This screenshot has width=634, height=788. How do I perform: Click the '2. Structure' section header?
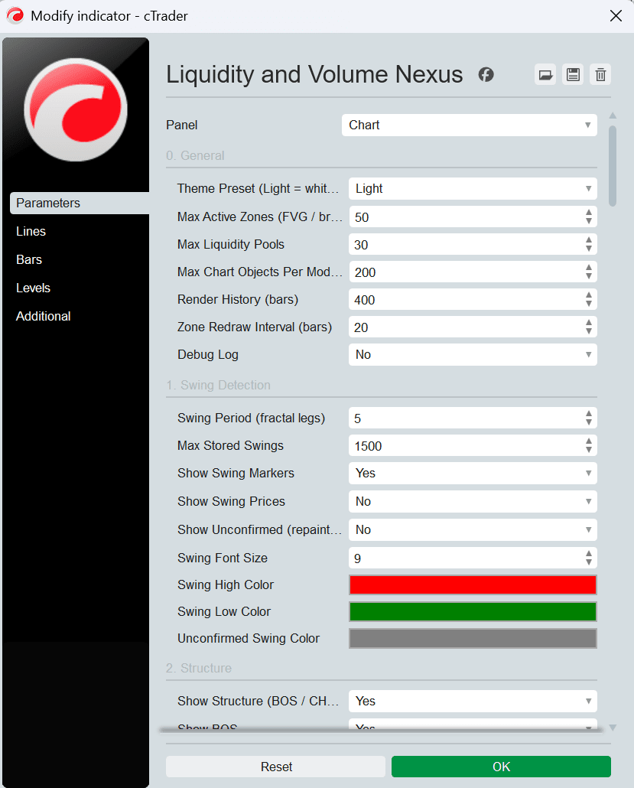[x=198, y=669]
